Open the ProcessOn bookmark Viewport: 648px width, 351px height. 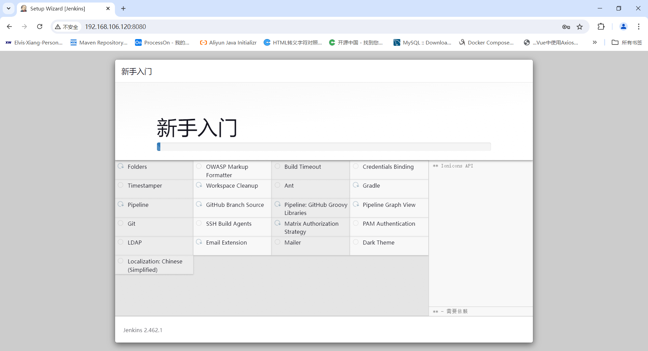tap(162, 42)
